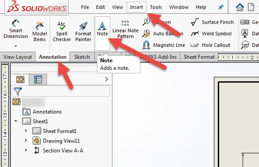This screenshot has width=259, height=167.
Task: Click the Auto Balloon tool
Action: pos(162,34)
